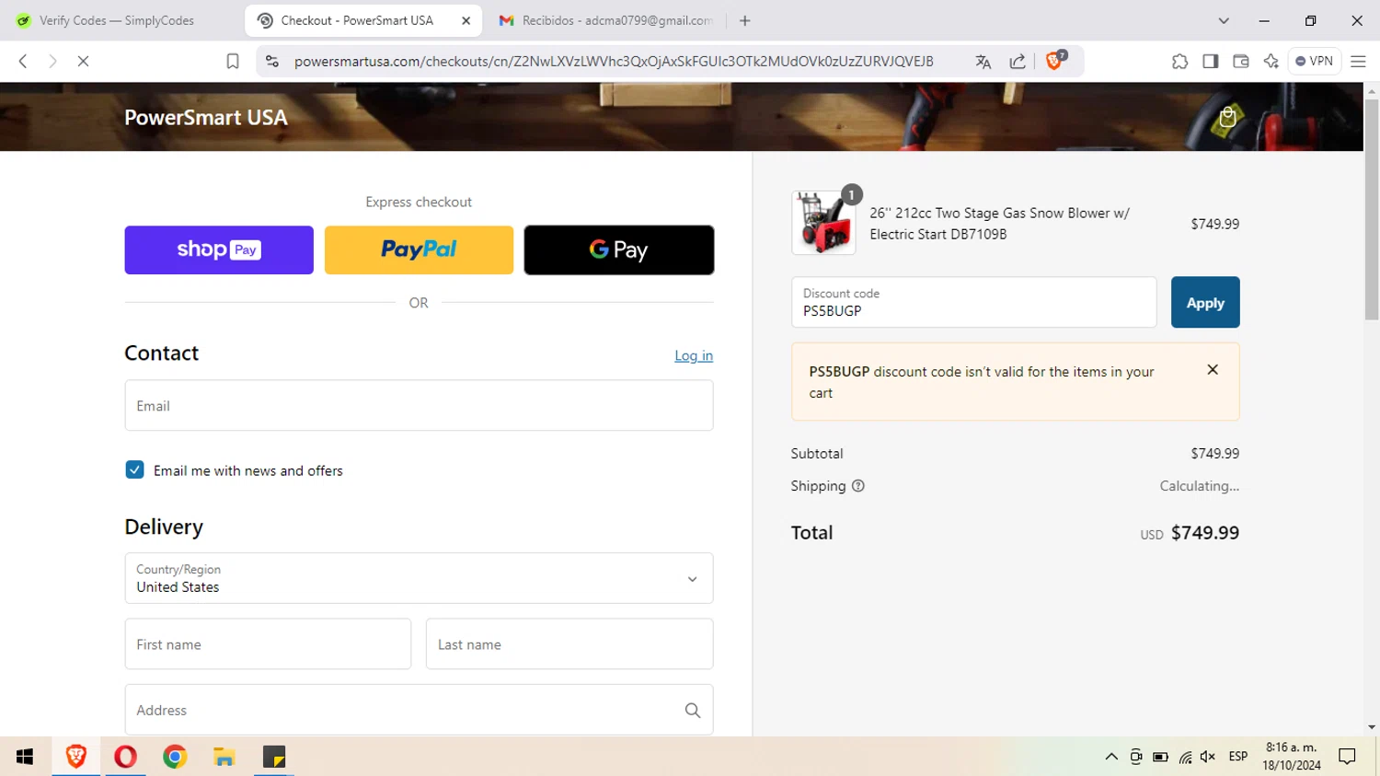This screenshot has height=776, width=1380.
Task: Show hidden system tray icons
Action: coord(1111,757)
